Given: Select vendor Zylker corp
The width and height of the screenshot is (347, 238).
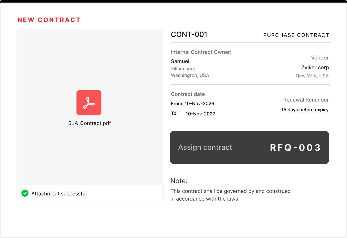Looking at the screenshot, I should [x=315, y=67].
